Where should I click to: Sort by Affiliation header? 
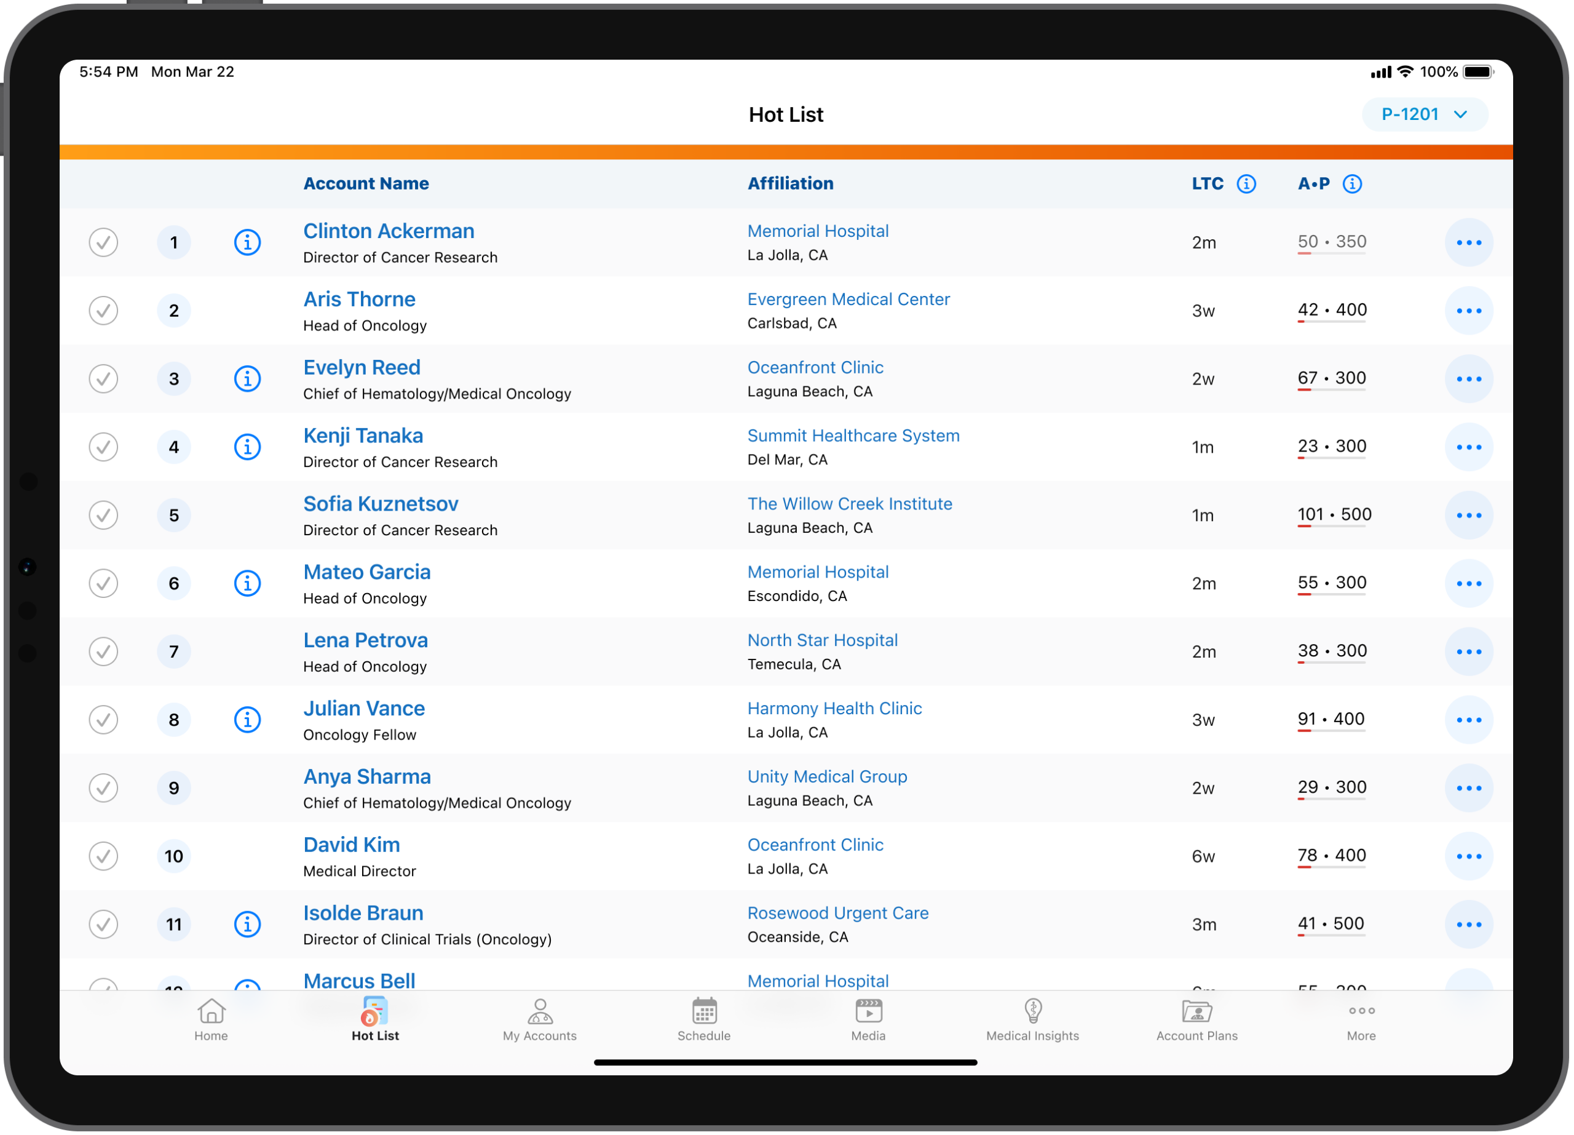click(792, 184)
